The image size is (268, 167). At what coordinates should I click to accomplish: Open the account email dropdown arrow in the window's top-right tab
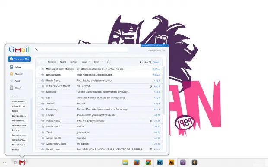click(164, 45)
